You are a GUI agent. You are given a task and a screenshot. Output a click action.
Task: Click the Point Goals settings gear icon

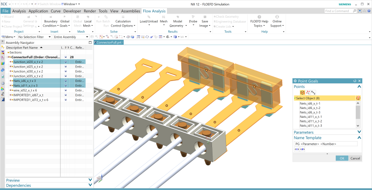(x=295, y=81)
